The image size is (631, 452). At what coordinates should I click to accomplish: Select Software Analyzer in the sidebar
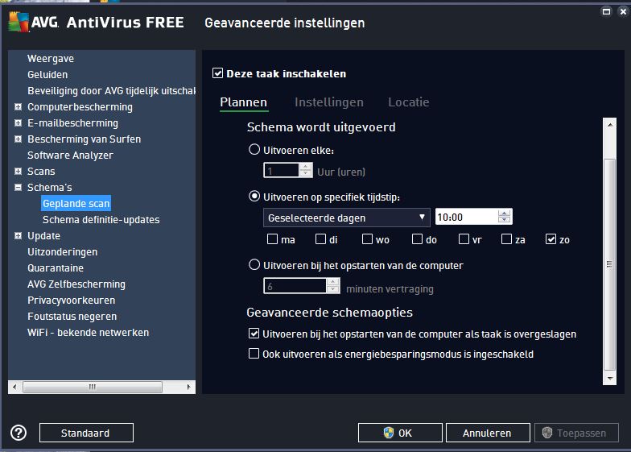(70, 155)
